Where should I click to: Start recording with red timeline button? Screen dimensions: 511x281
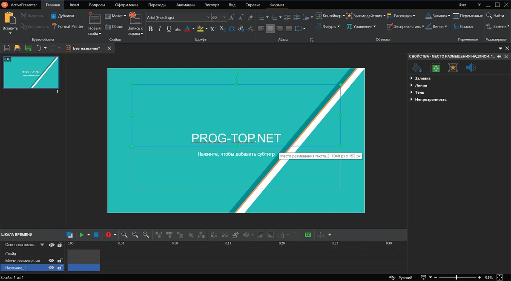(x=108, y=235)
